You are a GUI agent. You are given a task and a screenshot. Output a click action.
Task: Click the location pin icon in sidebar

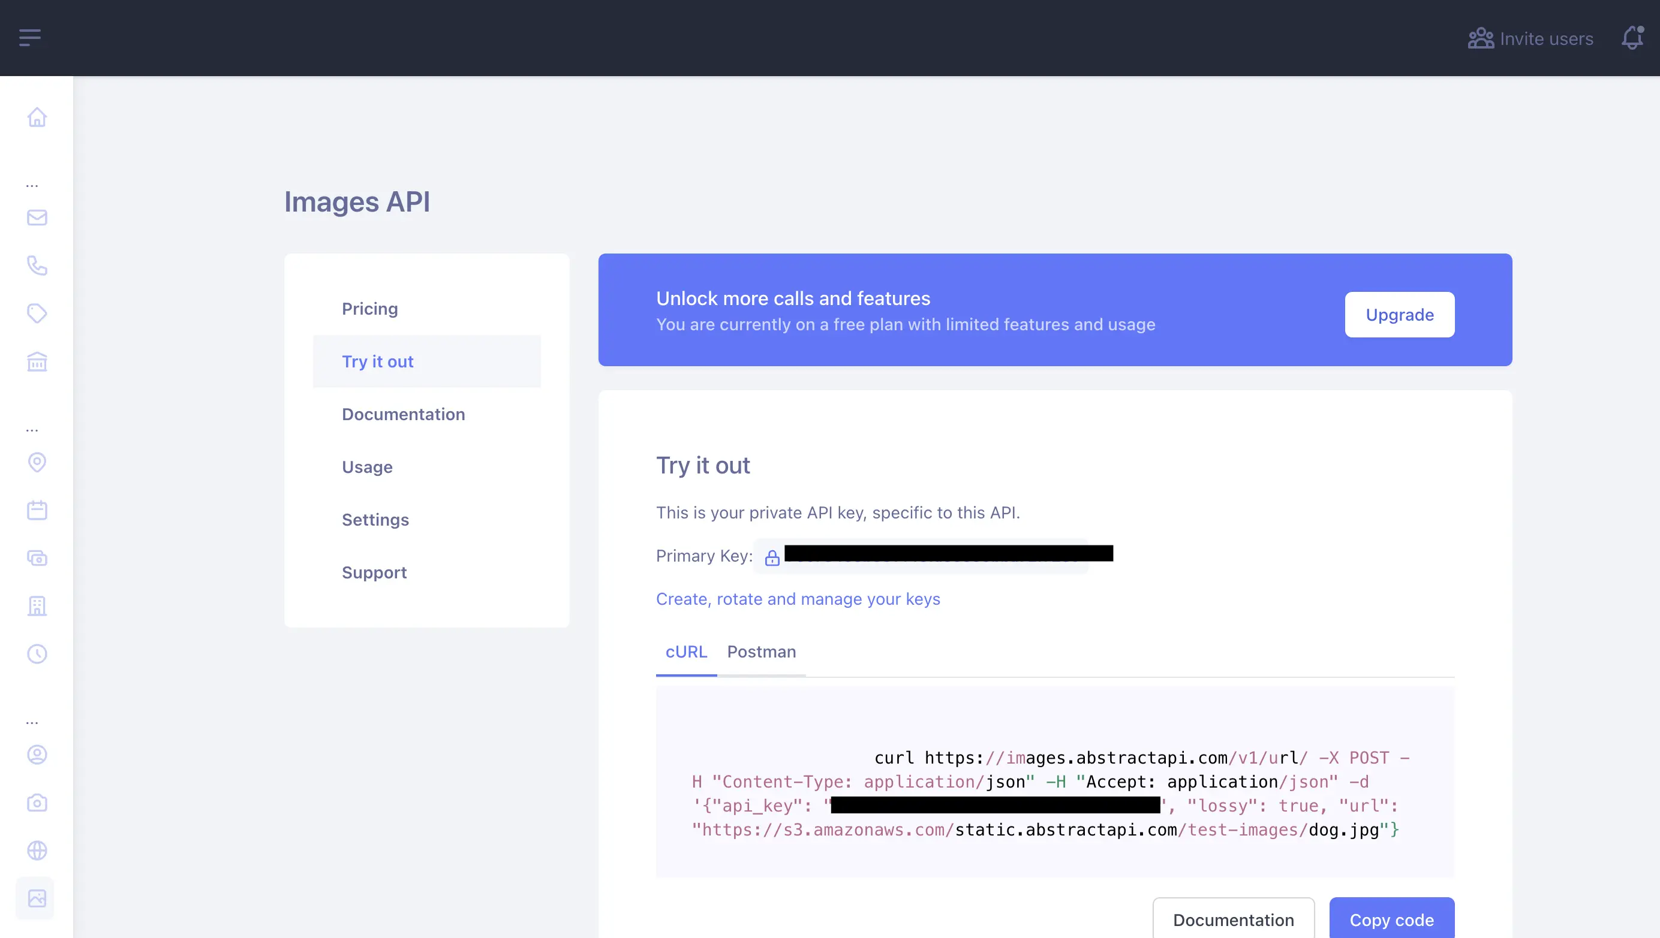(37, 462)
